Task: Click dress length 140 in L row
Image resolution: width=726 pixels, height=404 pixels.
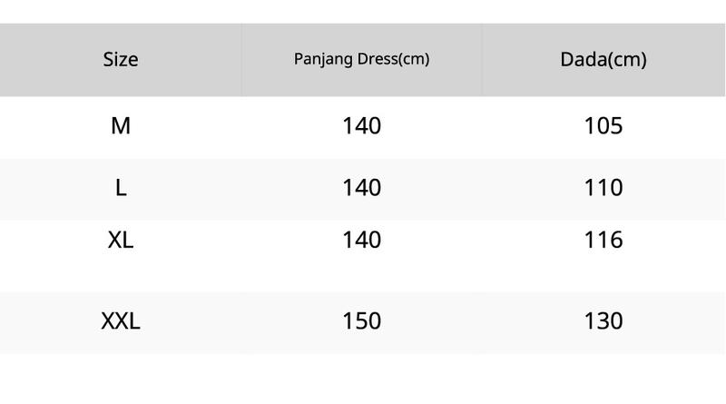Action: (x=361, y=188)
